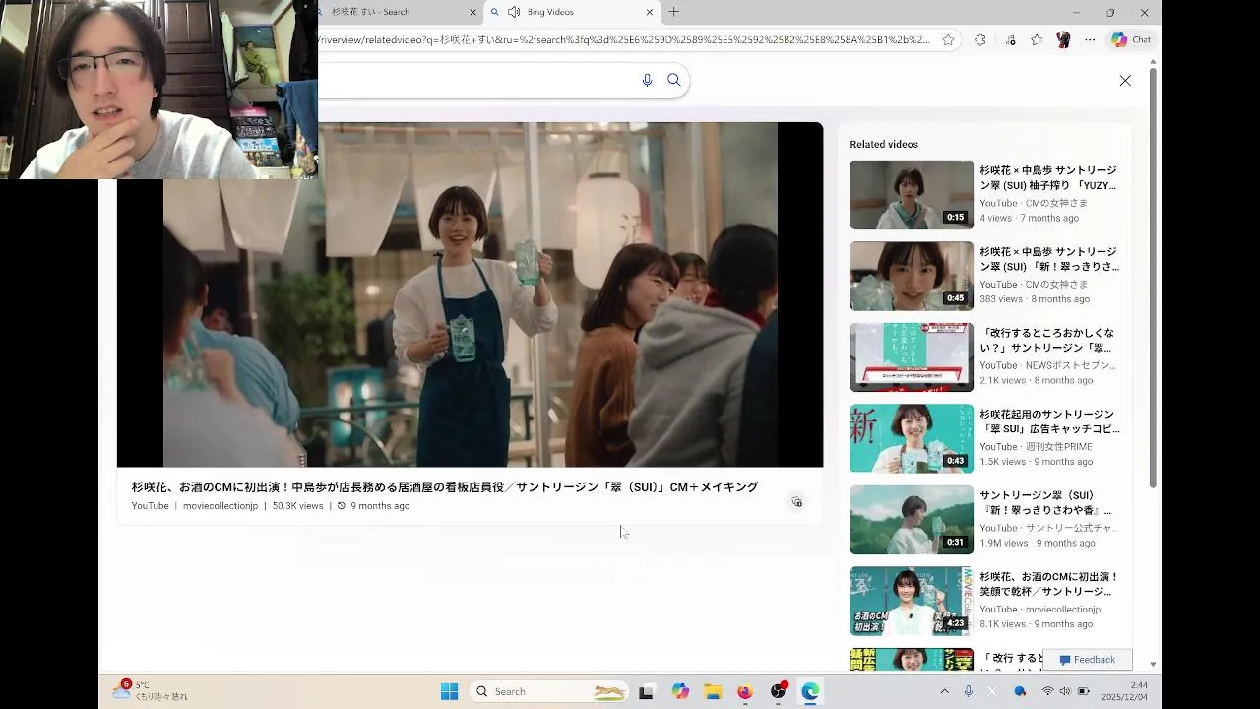Click the address bar URL
The image size is (1260, 709).
[624, 40]
